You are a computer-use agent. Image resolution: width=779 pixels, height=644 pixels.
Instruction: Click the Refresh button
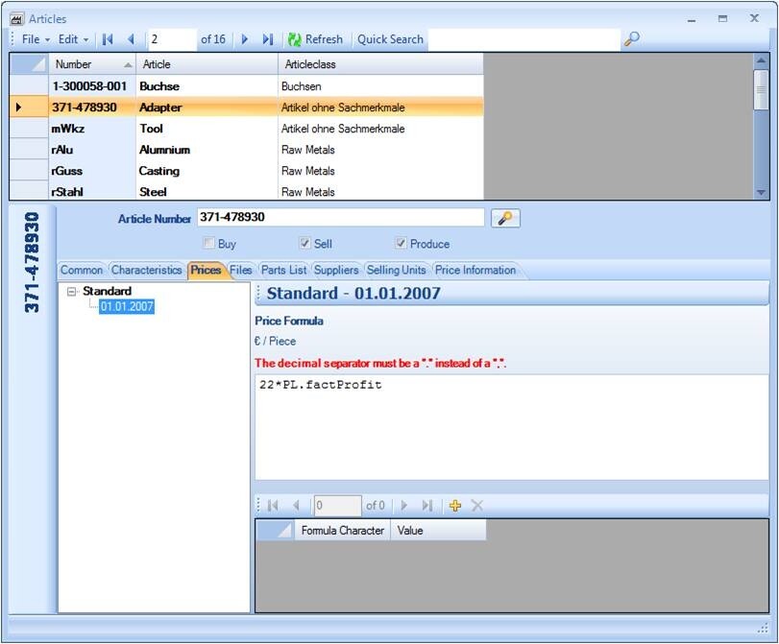(315, 39)
